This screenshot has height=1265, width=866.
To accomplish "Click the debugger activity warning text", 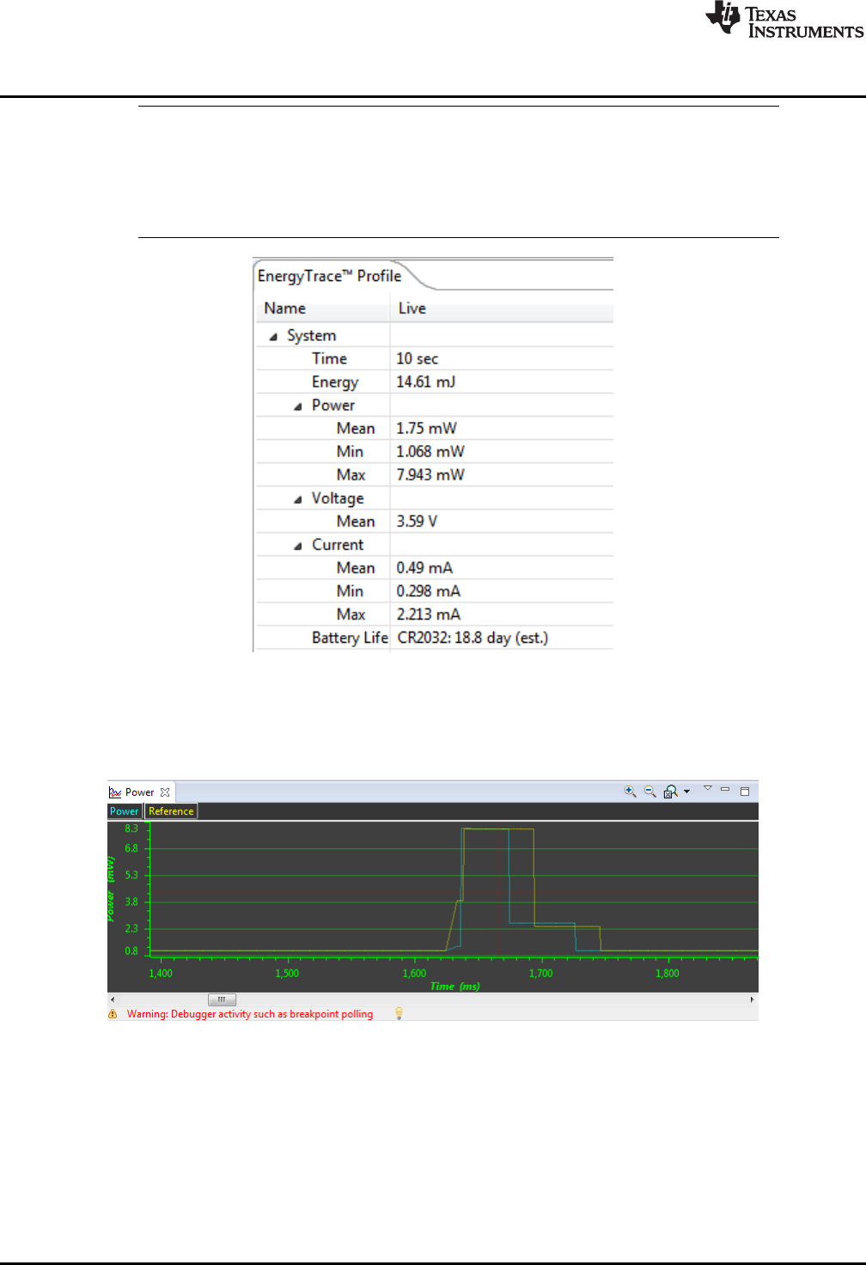I will pos(250,1014).
